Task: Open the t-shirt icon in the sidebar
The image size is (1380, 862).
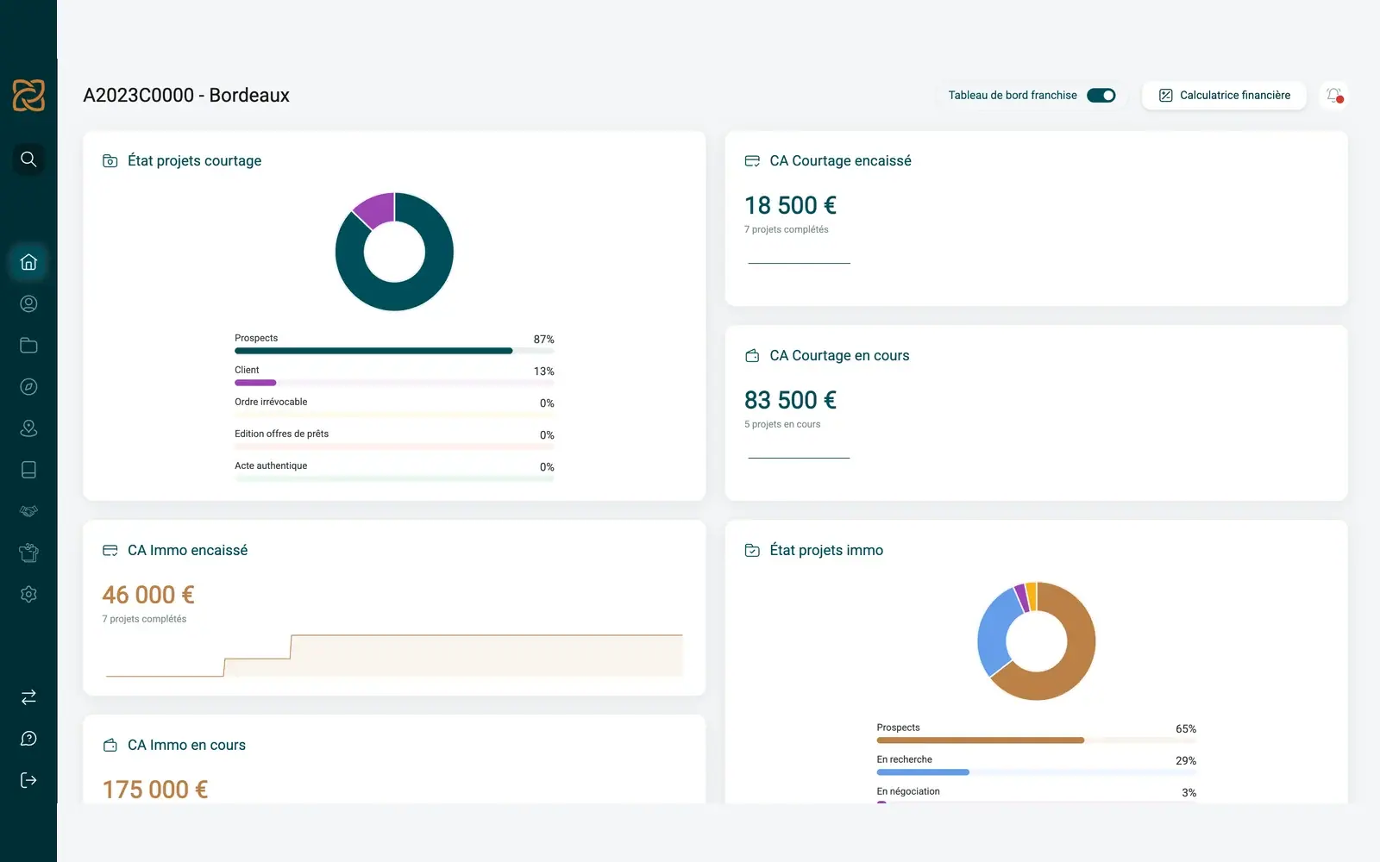Action: coord(28,553)
